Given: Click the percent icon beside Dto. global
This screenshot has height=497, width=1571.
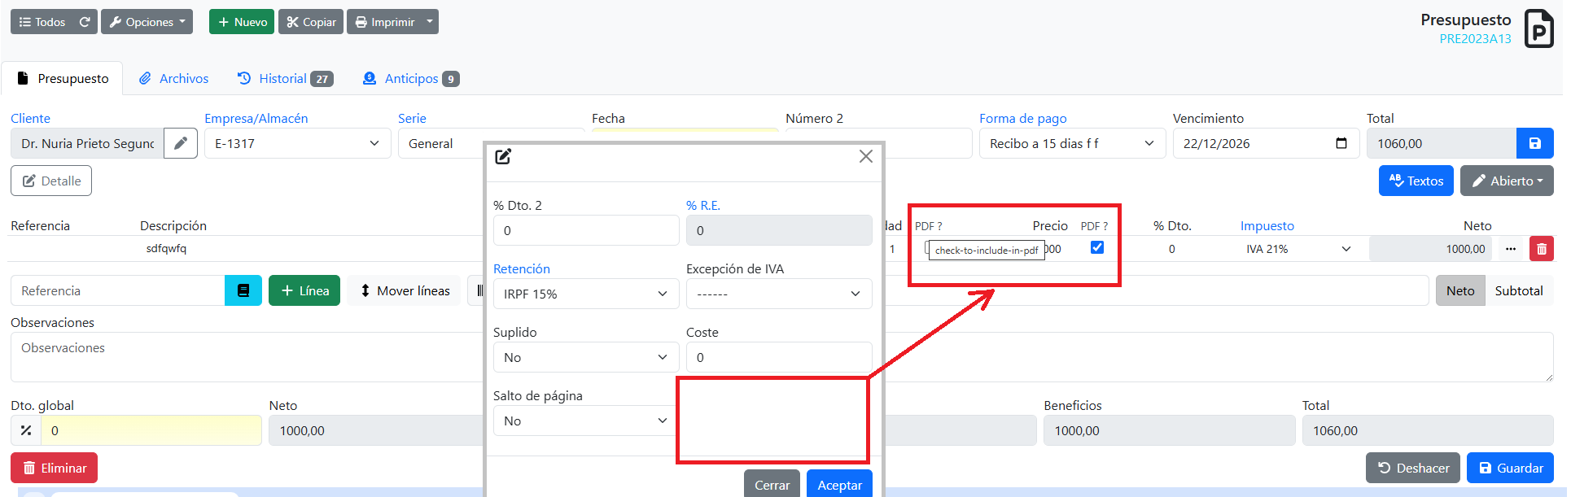Looking at the screenshot, I should coord(26,431).
